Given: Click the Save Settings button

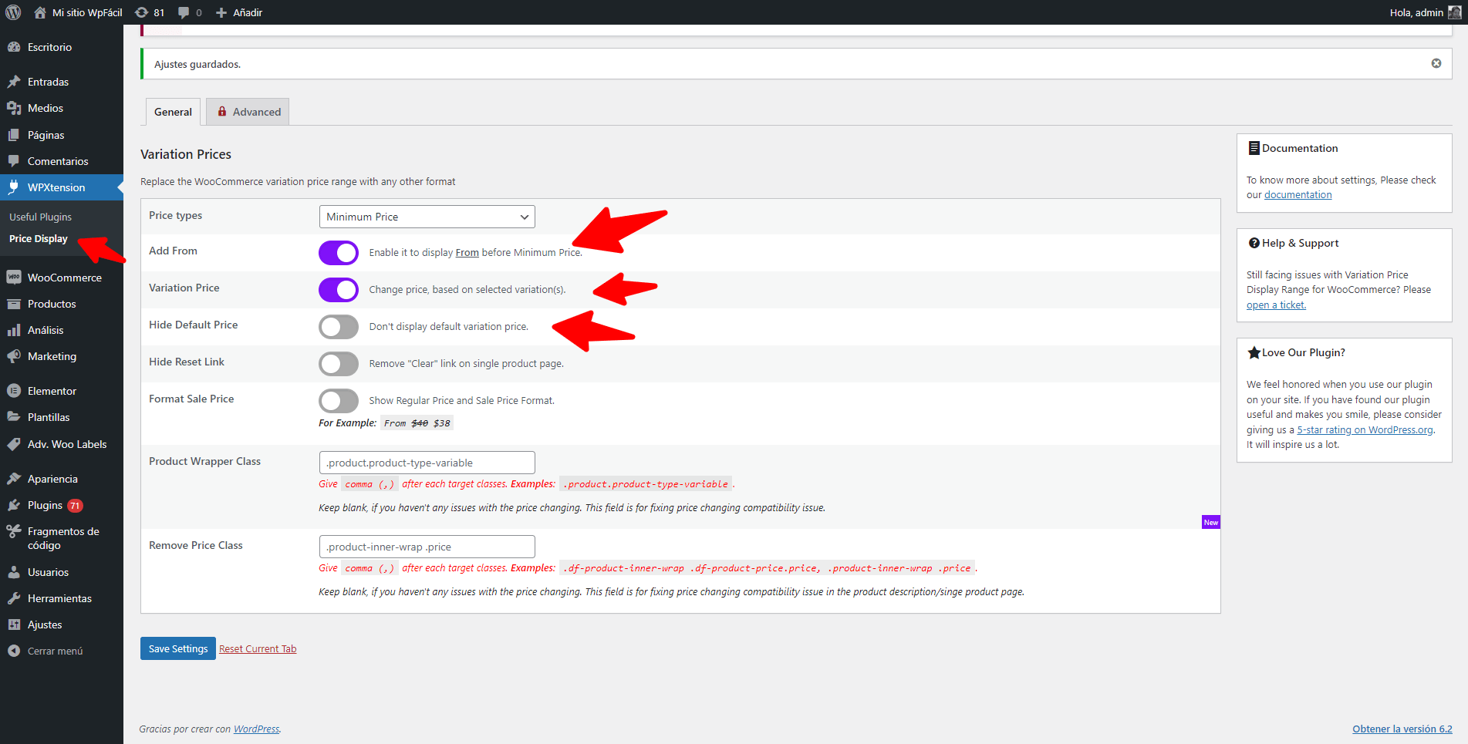Looking at the screenshot, I should click(178, 648).
